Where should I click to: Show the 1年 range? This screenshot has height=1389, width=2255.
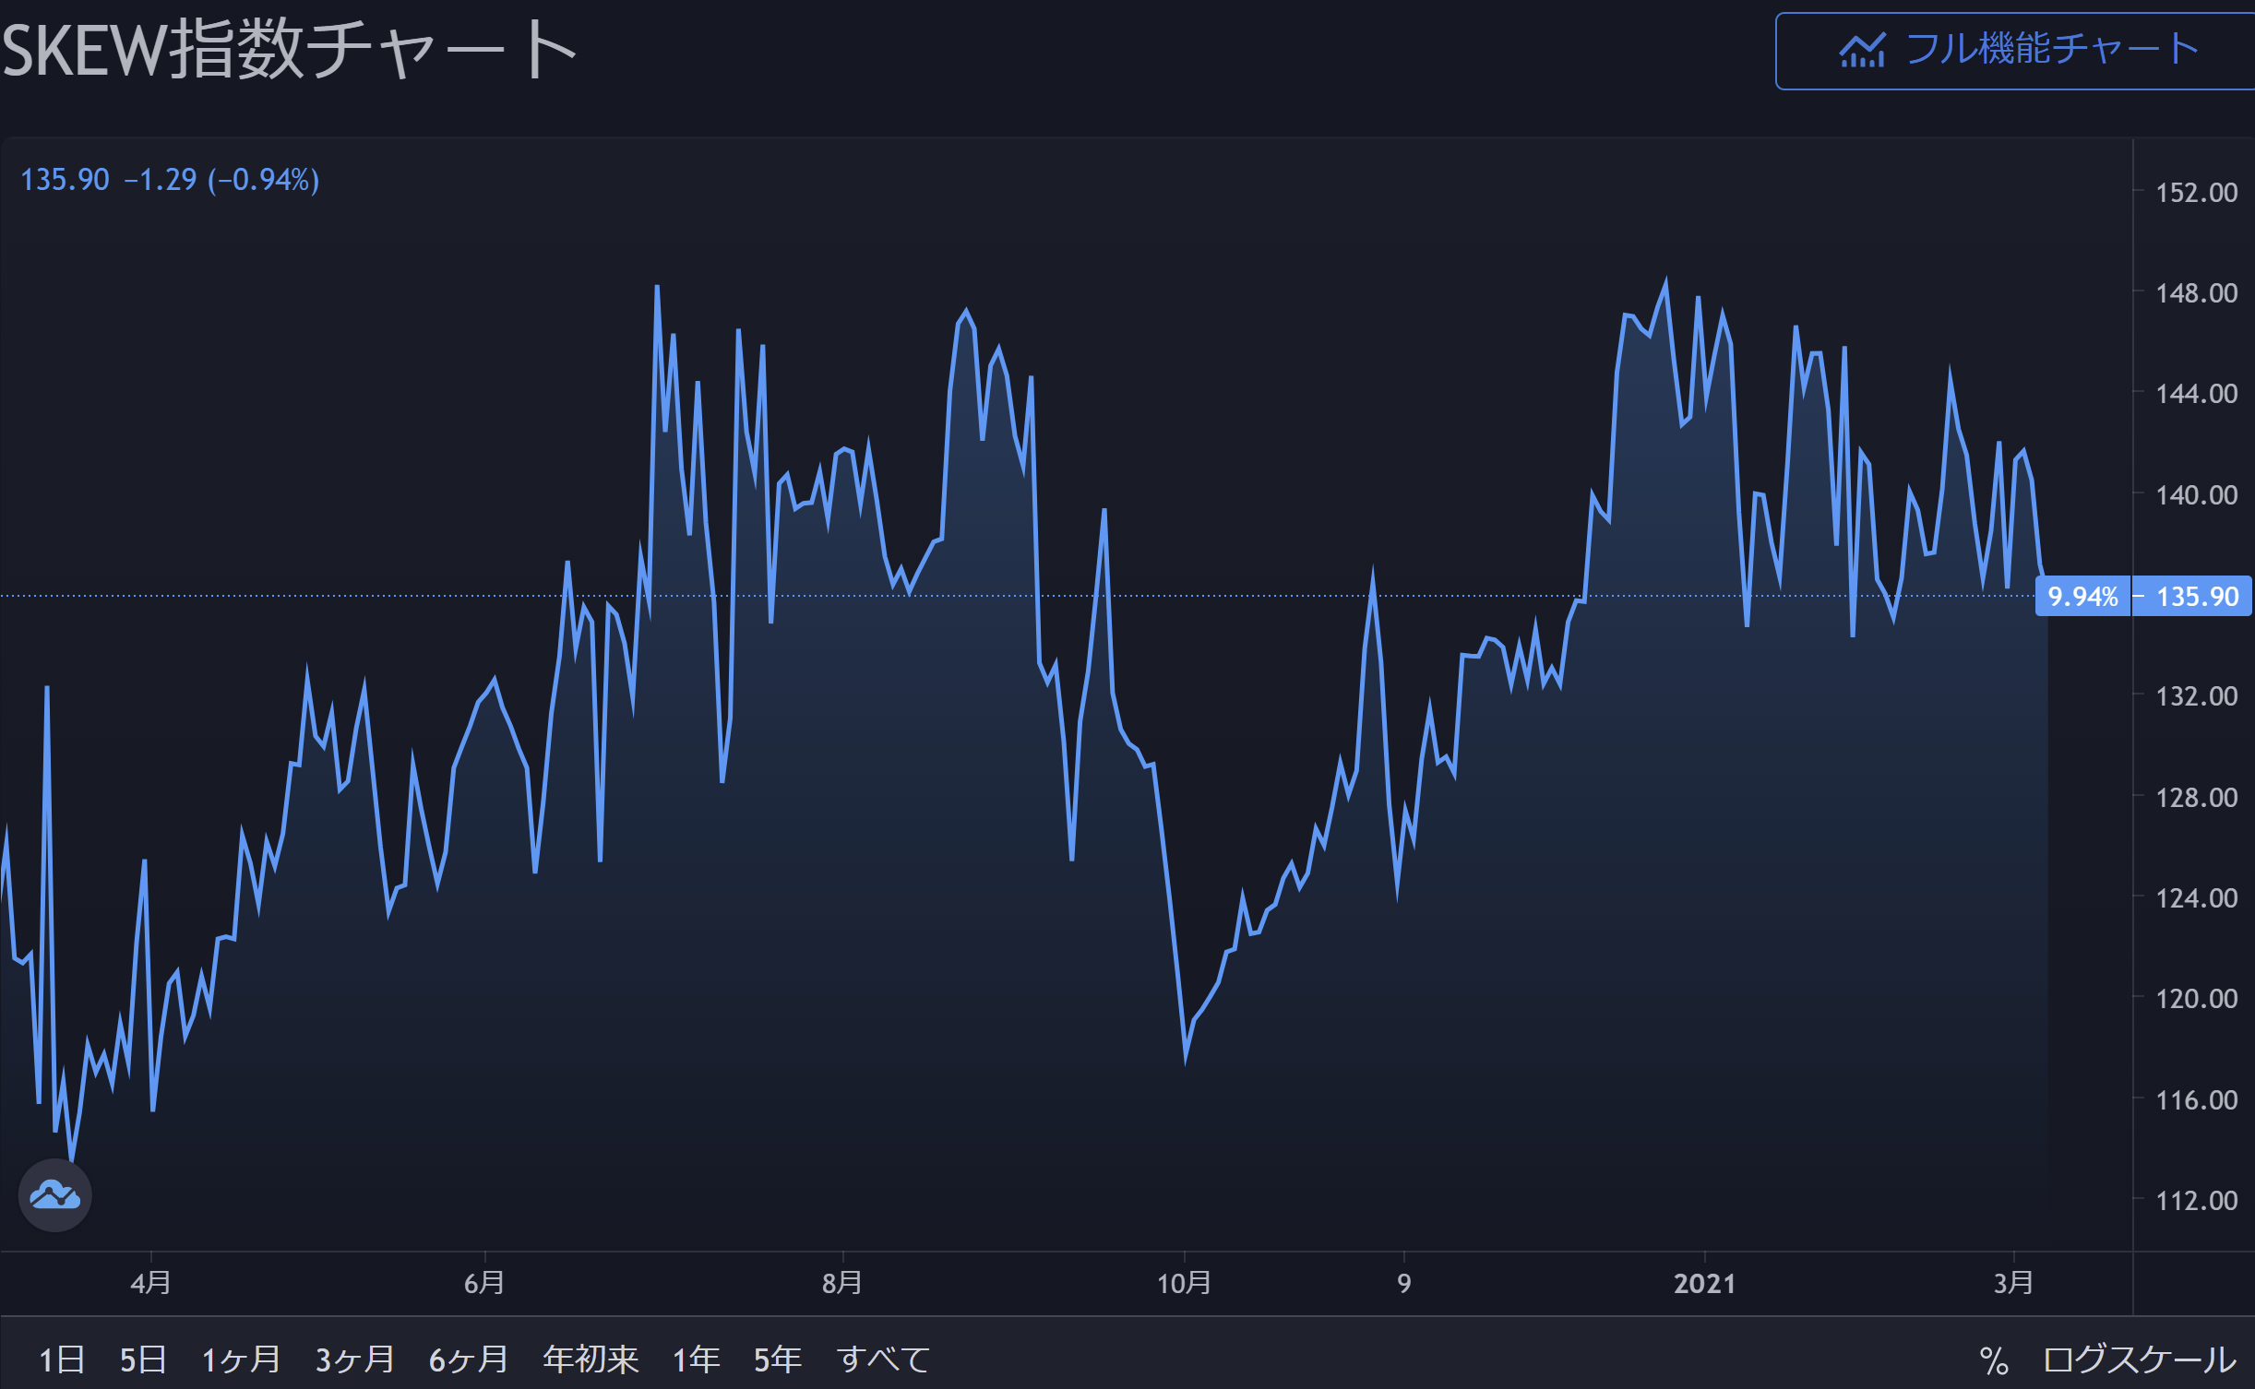point(696,1359)
